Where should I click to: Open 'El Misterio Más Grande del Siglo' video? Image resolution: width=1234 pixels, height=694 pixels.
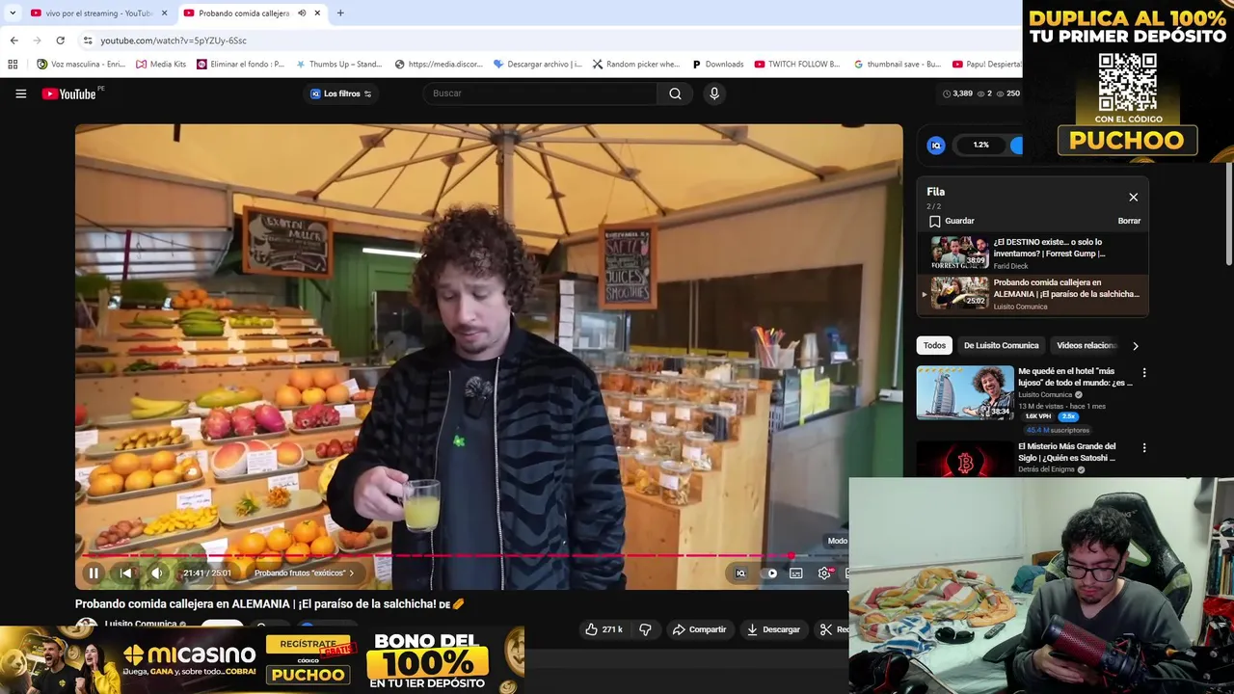1067,452
